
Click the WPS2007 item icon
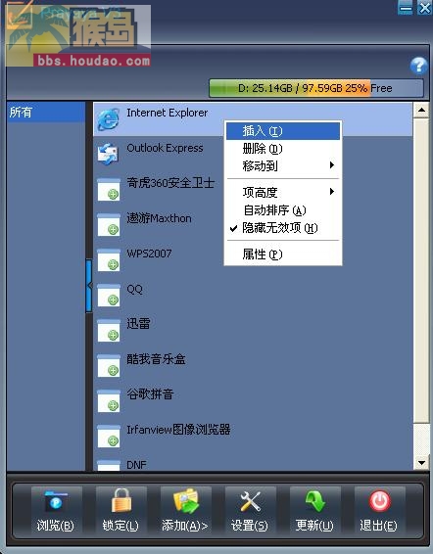[x=109, y=260]
